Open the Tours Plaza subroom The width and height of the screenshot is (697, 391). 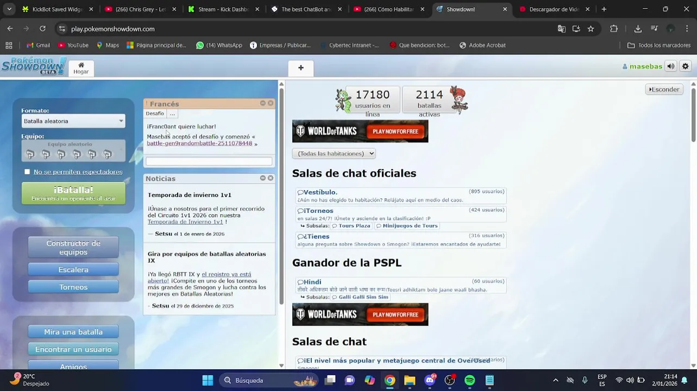351,226
